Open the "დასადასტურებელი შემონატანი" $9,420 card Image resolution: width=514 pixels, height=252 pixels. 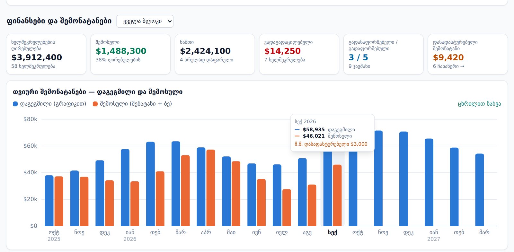click(468, 54)
